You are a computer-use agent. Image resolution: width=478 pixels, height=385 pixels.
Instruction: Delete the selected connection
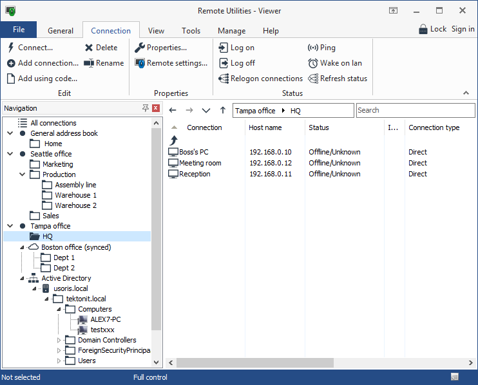point(102,48)
